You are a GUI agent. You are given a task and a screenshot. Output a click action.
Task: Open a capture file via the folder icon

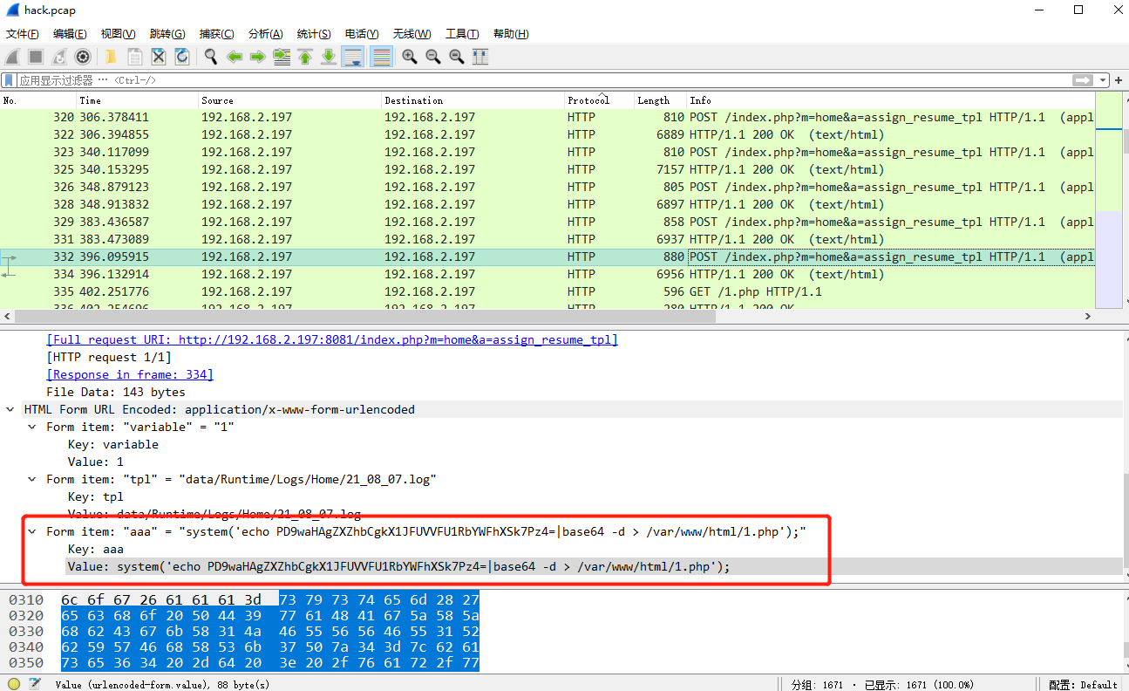click(x=111, y=57)
